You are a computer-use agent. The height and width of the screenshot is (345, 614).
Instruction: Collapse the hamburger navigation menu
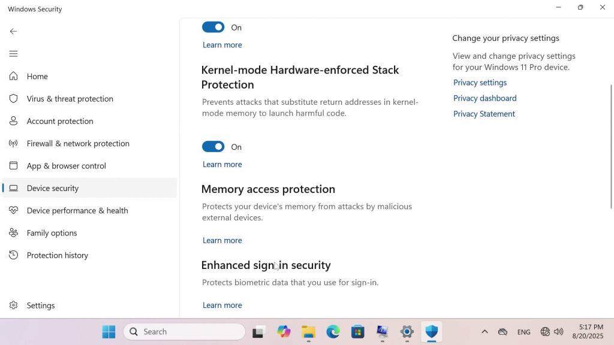13,53
